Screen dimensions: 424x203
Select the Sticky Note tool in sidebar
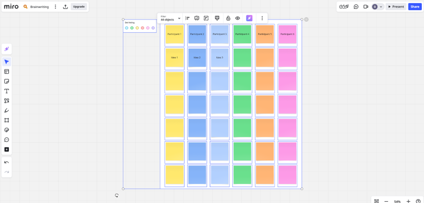point(7,82)
